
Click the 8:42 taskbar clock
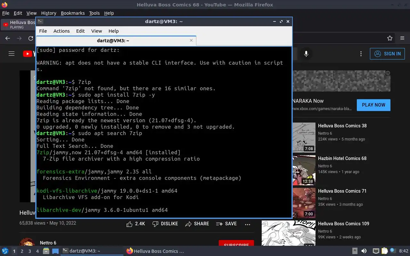pos(404,251)
